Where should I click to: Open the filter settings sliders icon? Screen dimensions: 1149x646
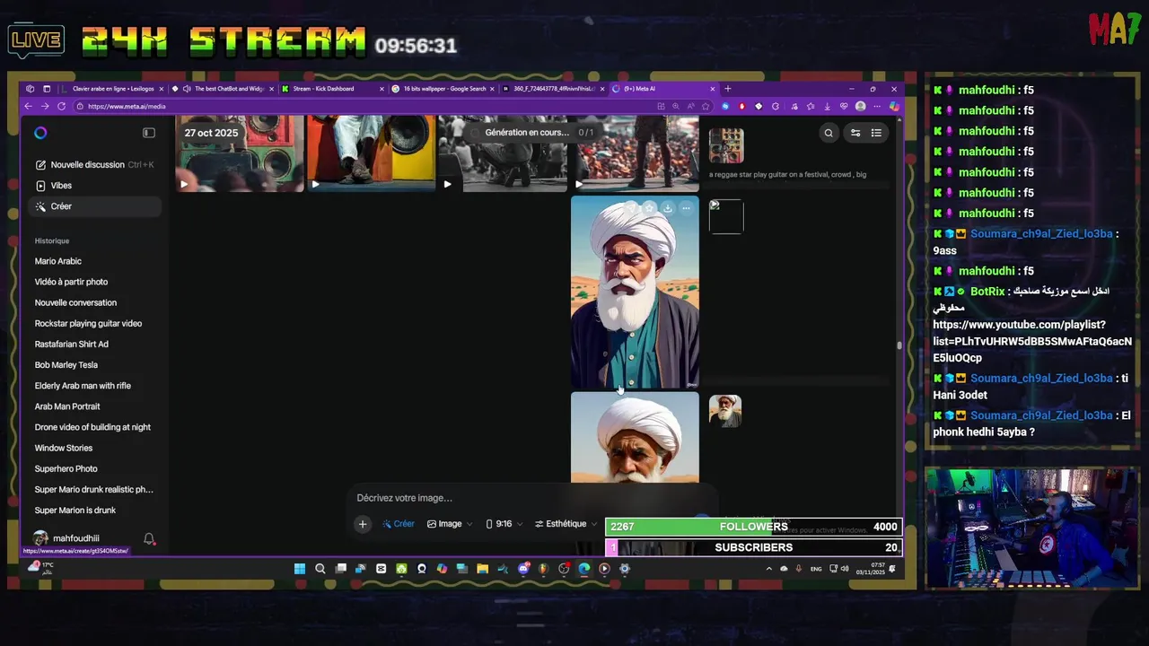pyautogui.click(x=855, y=133)
